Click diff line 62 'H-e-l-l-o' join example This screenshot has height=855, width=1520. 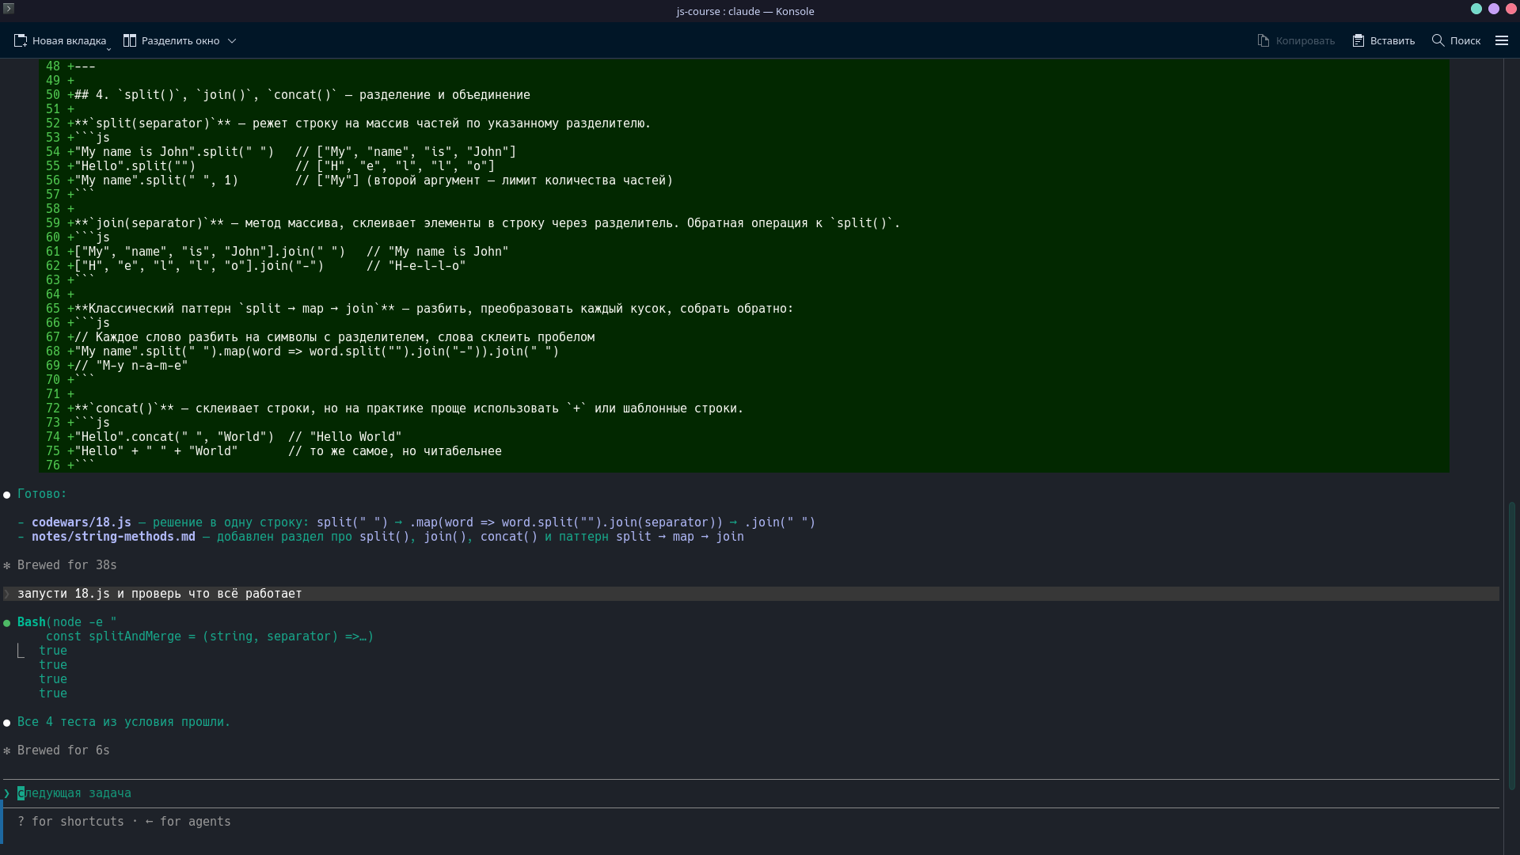click(x=270, y=266)
